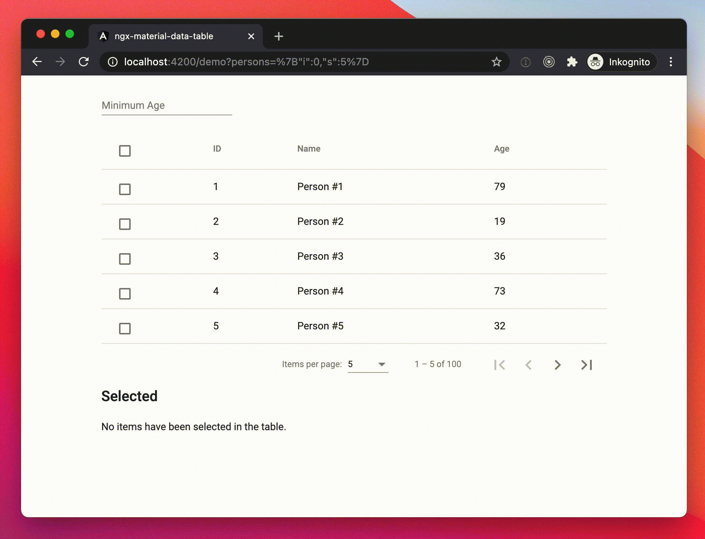Reload the page

(x=84, y=62)
